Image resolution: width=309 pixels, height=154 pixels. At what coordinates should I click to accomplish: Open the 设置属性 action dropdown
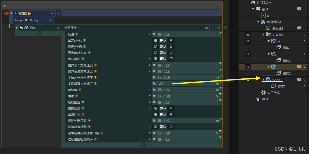pyautogui.click(x=207, y=28)
